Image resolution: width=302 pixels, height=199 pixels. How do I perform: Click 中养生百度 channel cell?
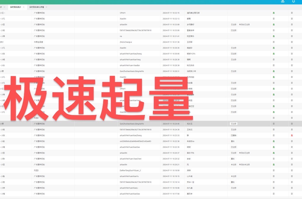(x=39, y=42)
